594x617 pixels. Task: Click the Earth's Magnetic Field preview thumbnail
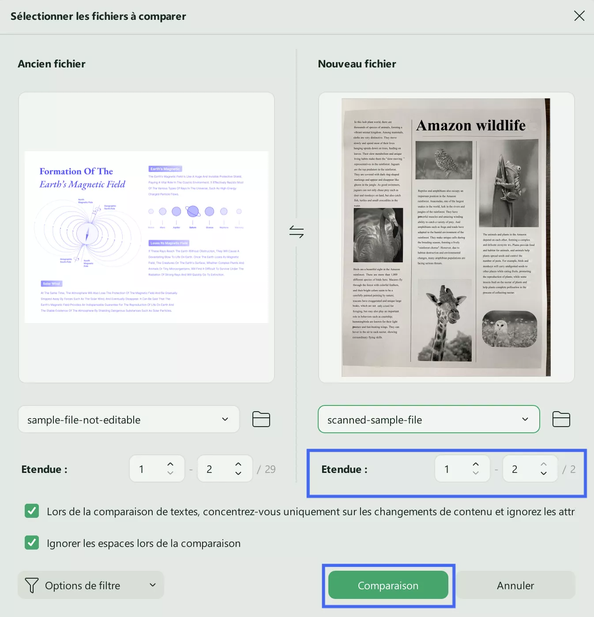147,237
